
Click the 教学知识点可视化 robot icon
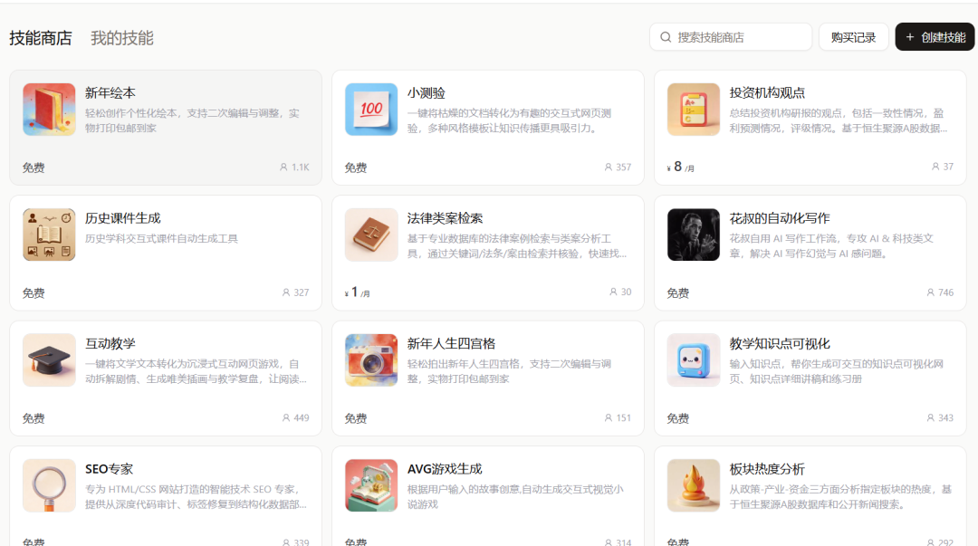694,360
